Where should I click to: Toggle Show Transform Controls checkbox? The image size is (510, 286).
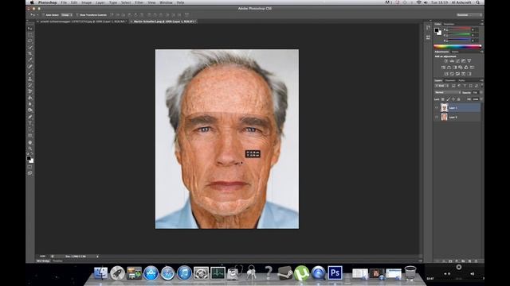point(77,15)
